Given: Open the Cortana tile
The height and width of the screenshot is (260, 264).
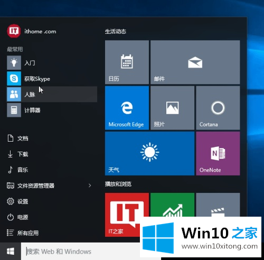Looking at the screenshot, I should pyautogui.click(x=218, y=108).
